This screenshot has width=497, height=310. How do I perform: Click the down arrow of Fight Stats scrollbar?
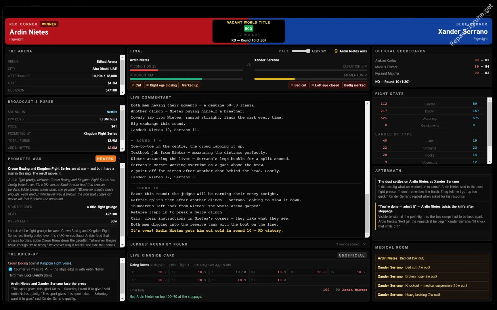490,162
